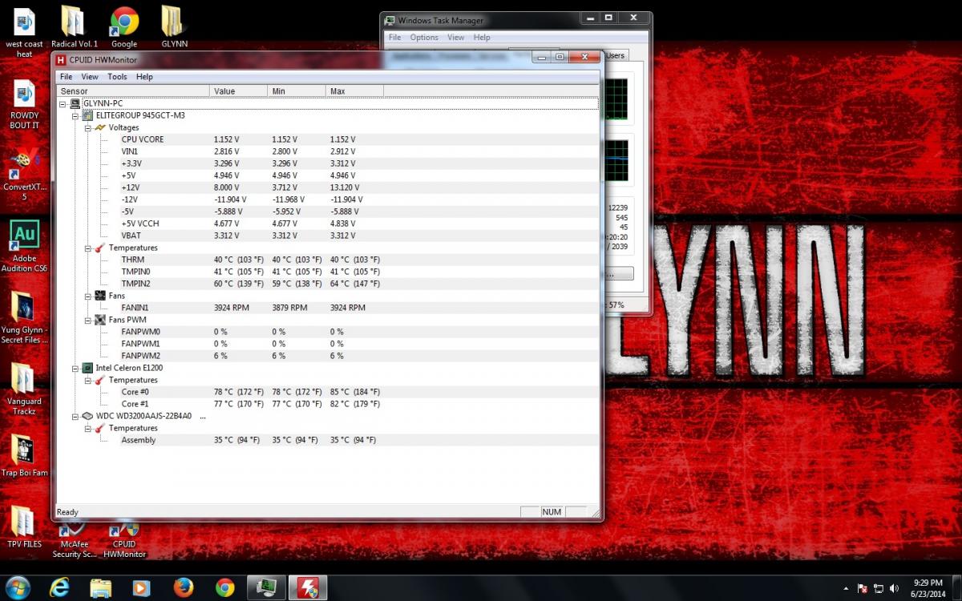Open the Vanguard Trackz desktop folder

click(25, 389)
